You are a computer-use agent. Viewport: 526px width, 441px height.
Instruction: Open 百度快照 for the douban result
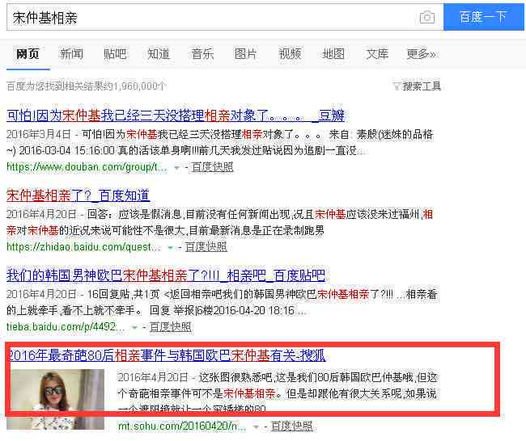(212, 166)
